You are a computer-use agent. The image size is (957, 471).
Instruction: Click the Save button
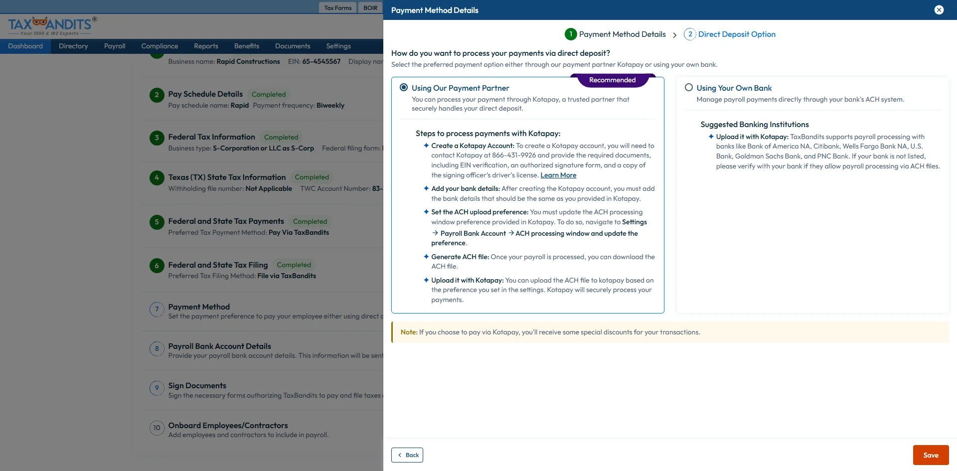click(x=931, y=455)
